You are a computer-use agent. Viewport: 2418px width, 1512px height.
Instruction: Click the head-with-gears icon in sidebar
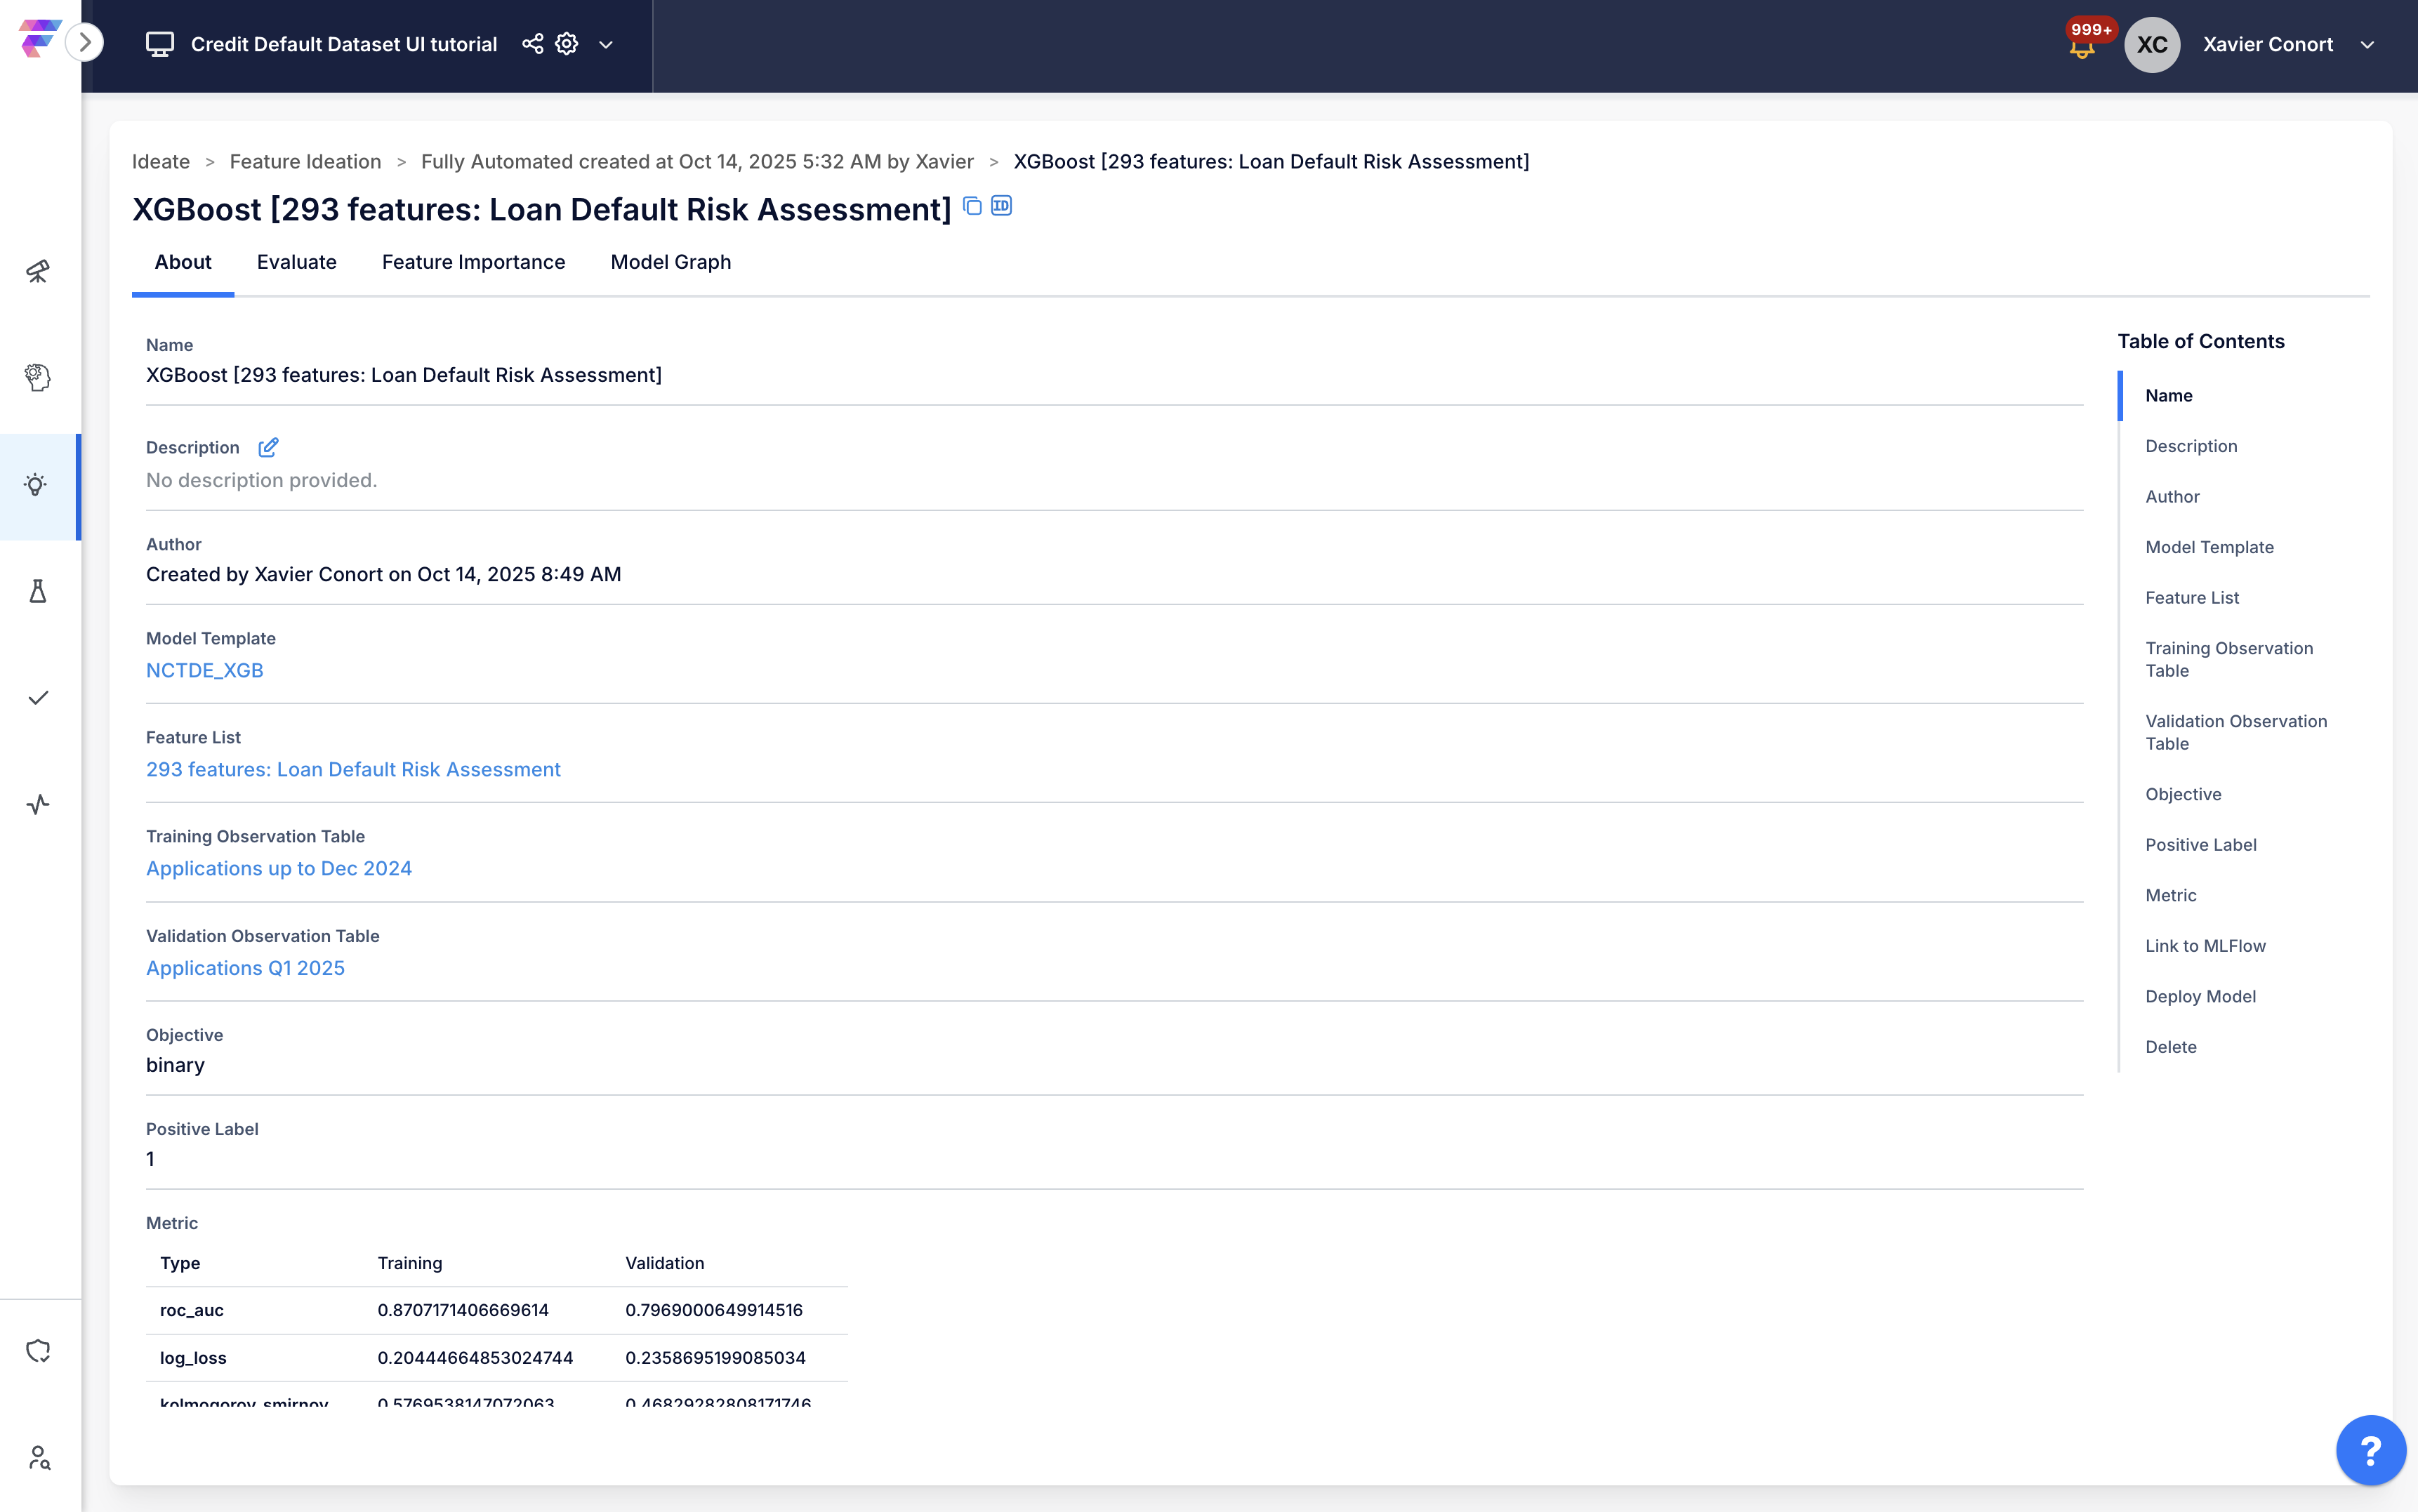point(38,377)
